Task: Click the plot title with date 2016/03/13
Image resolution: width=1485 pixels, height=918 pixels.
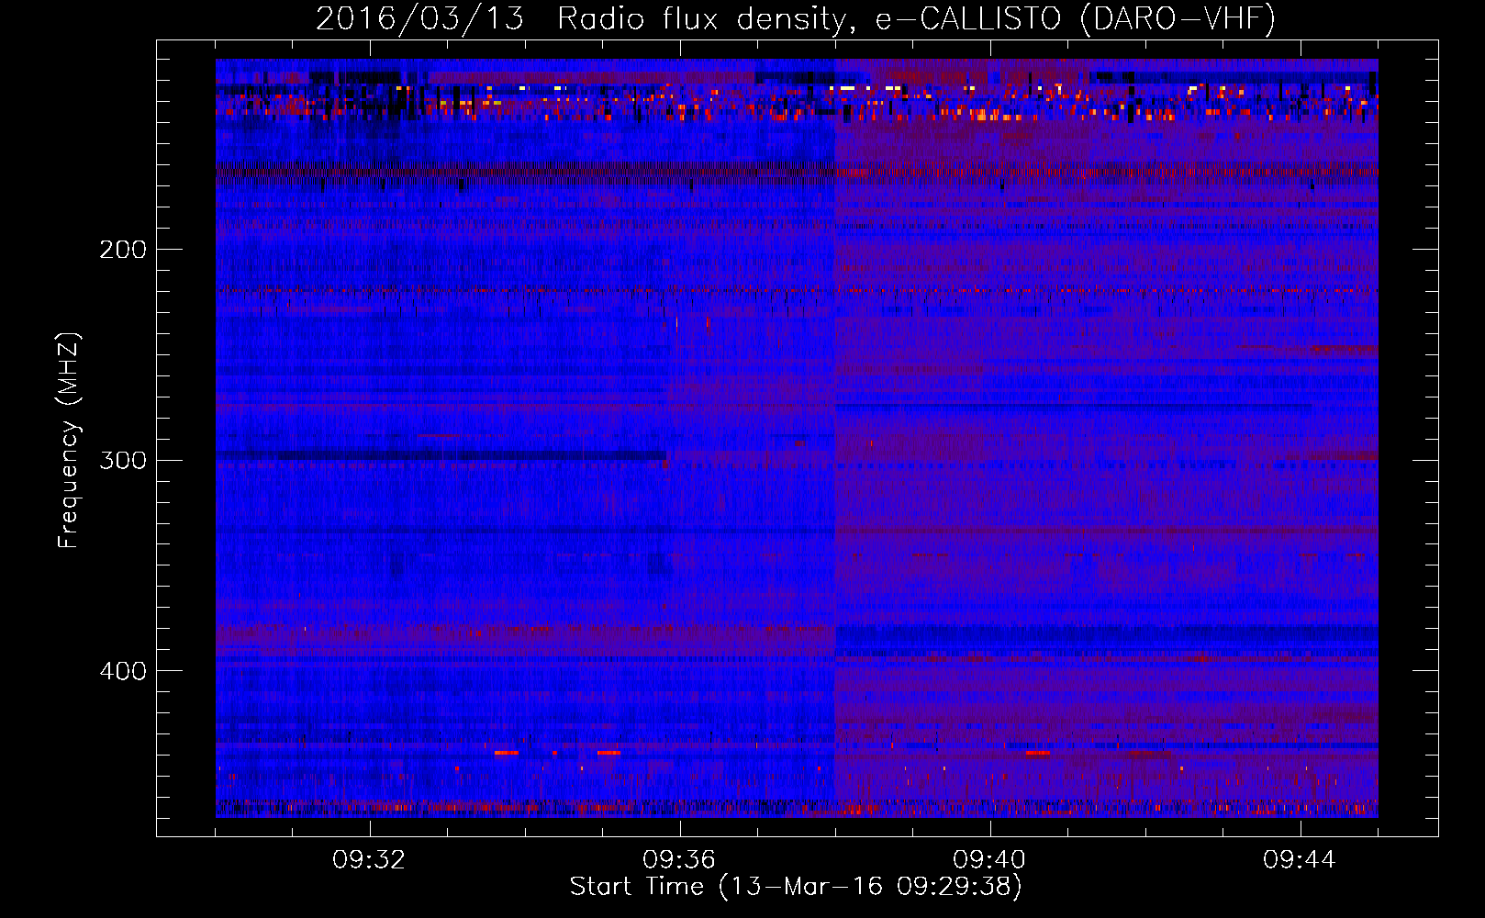Action: tap(796, 18)
